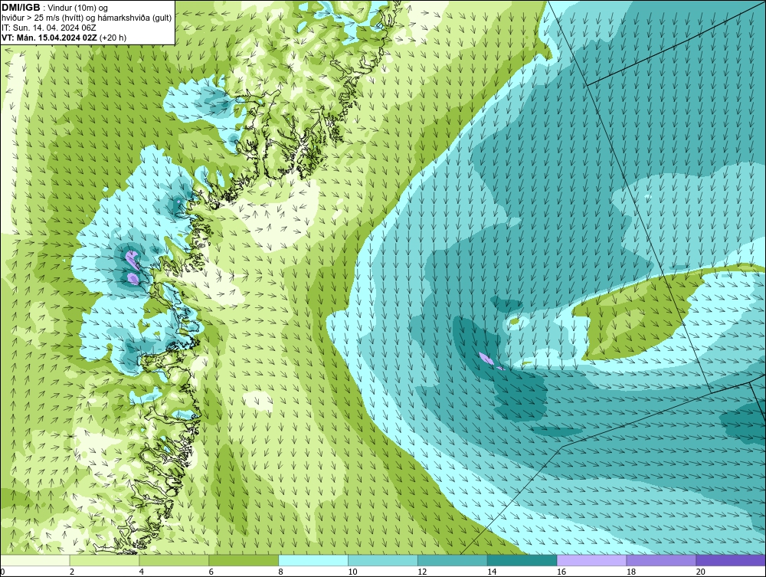Click the legend scale label "4"
766x577 pixels.
(x=142, y=572)
